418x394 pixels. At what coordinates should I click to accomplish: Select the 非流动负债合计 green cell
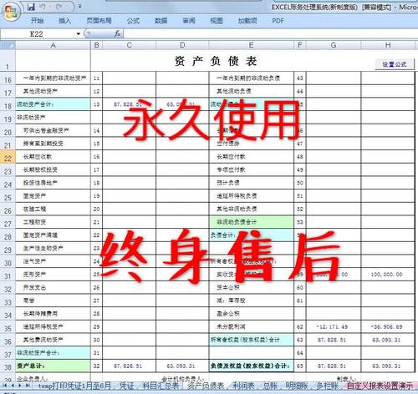click(251, 222)
